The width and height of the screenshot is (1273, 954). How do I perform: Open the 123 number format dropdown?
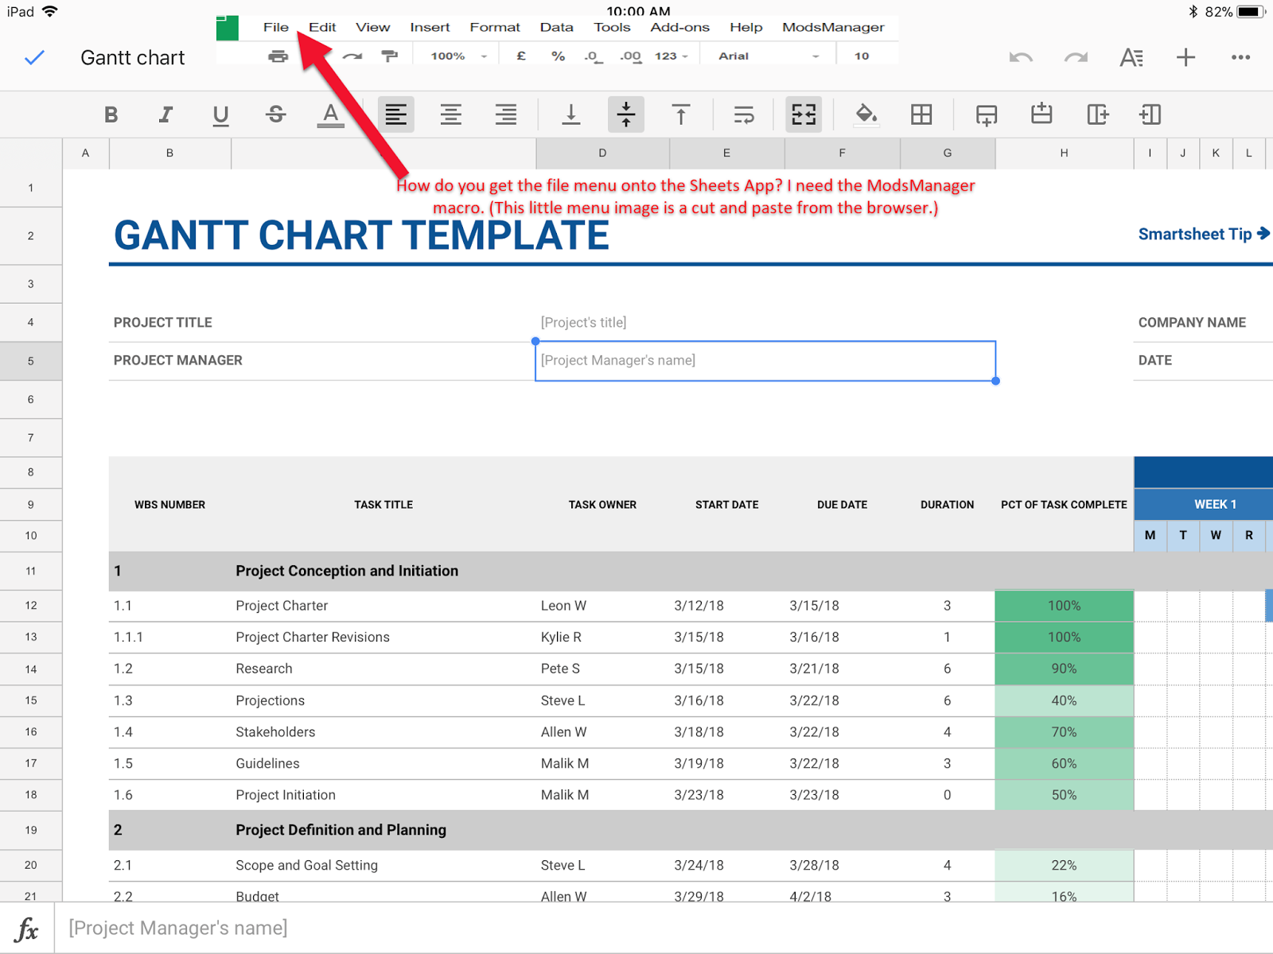pyautogui.click(x=671, y=56)
